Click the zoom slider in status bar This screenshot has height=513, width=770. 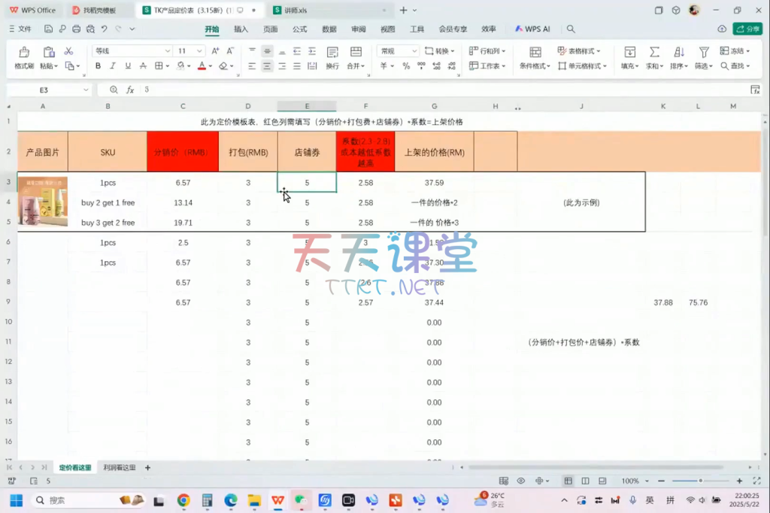(700, 481)
